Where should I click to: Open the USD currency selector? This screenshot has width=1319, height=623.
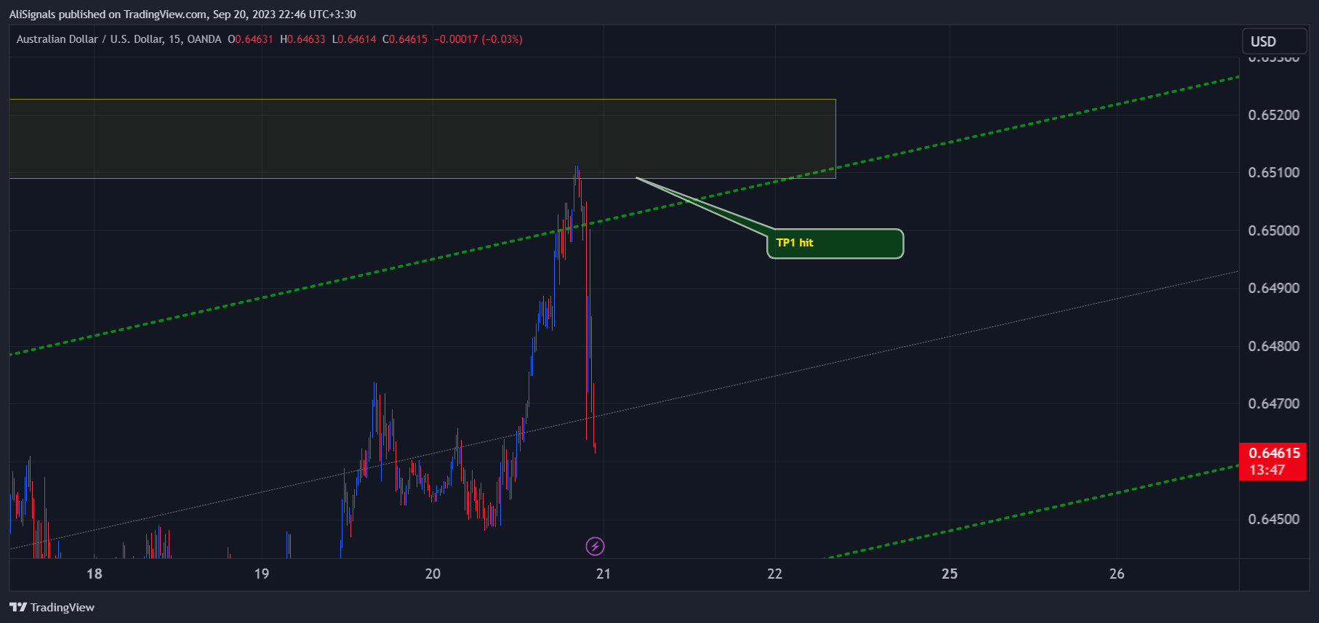pyautogui.click(x=1274, y=41)
